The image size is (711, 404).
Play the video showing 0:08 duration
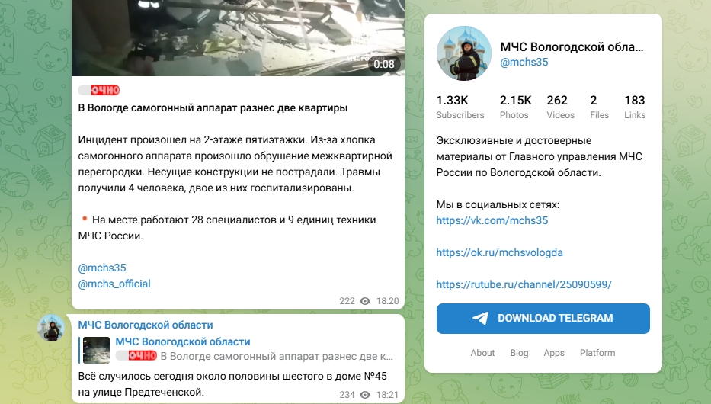(238, 38)
